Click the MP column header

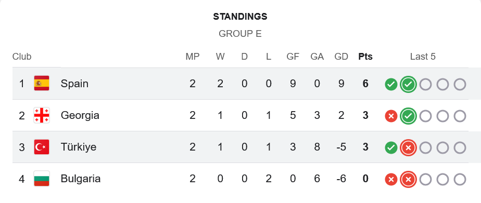(x=192, y=57)
